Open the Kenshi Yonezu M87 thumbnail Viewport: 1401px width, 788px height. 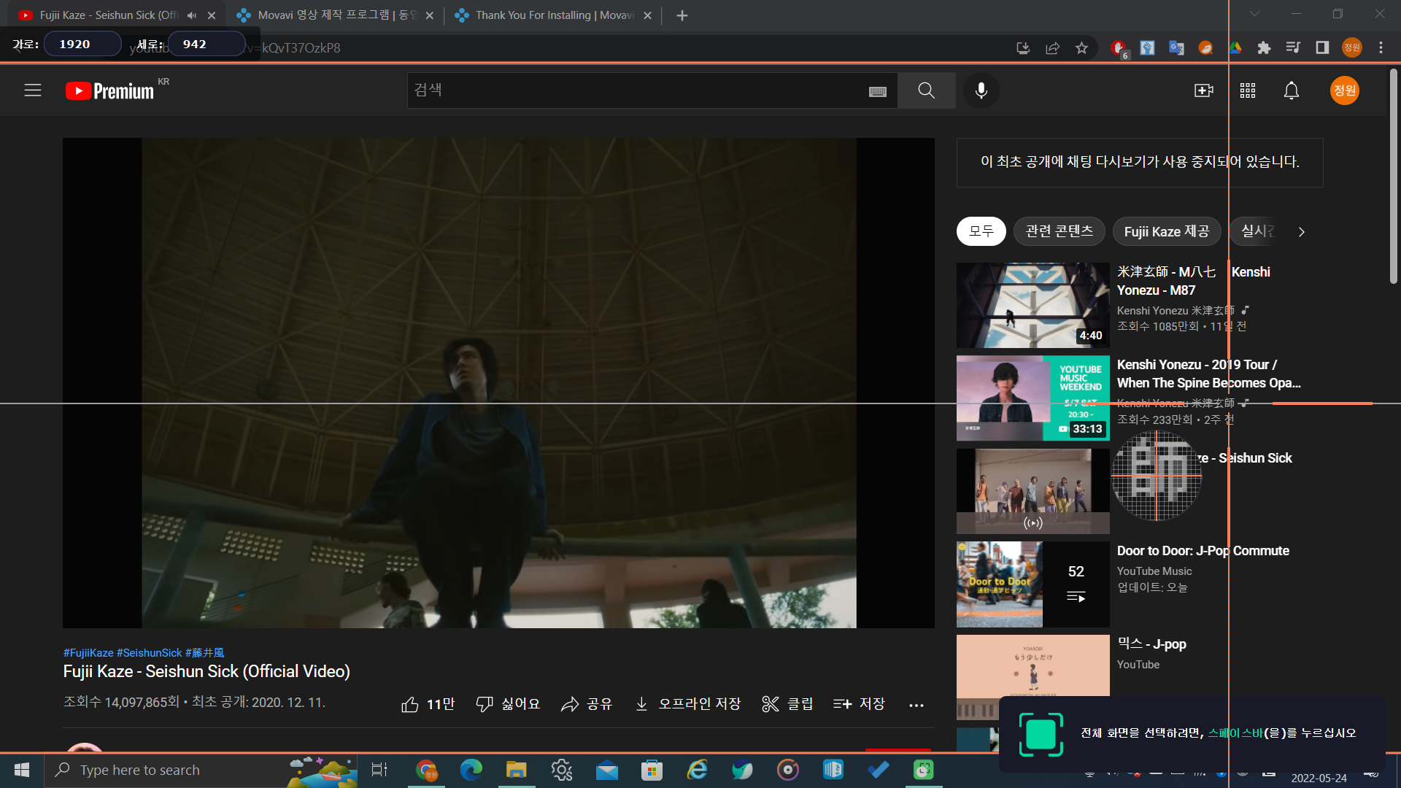(x=1033, y=305)
